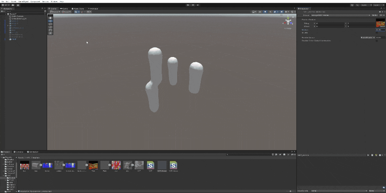Select the last shader asset in Project

coord(173,166)
